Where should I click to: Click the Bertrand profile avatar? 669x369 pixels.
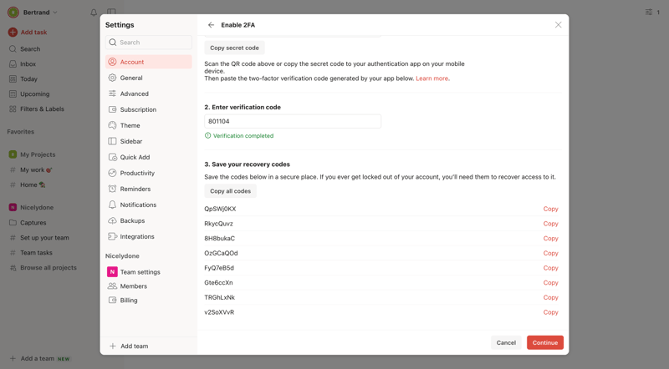(x=13, y=13)
